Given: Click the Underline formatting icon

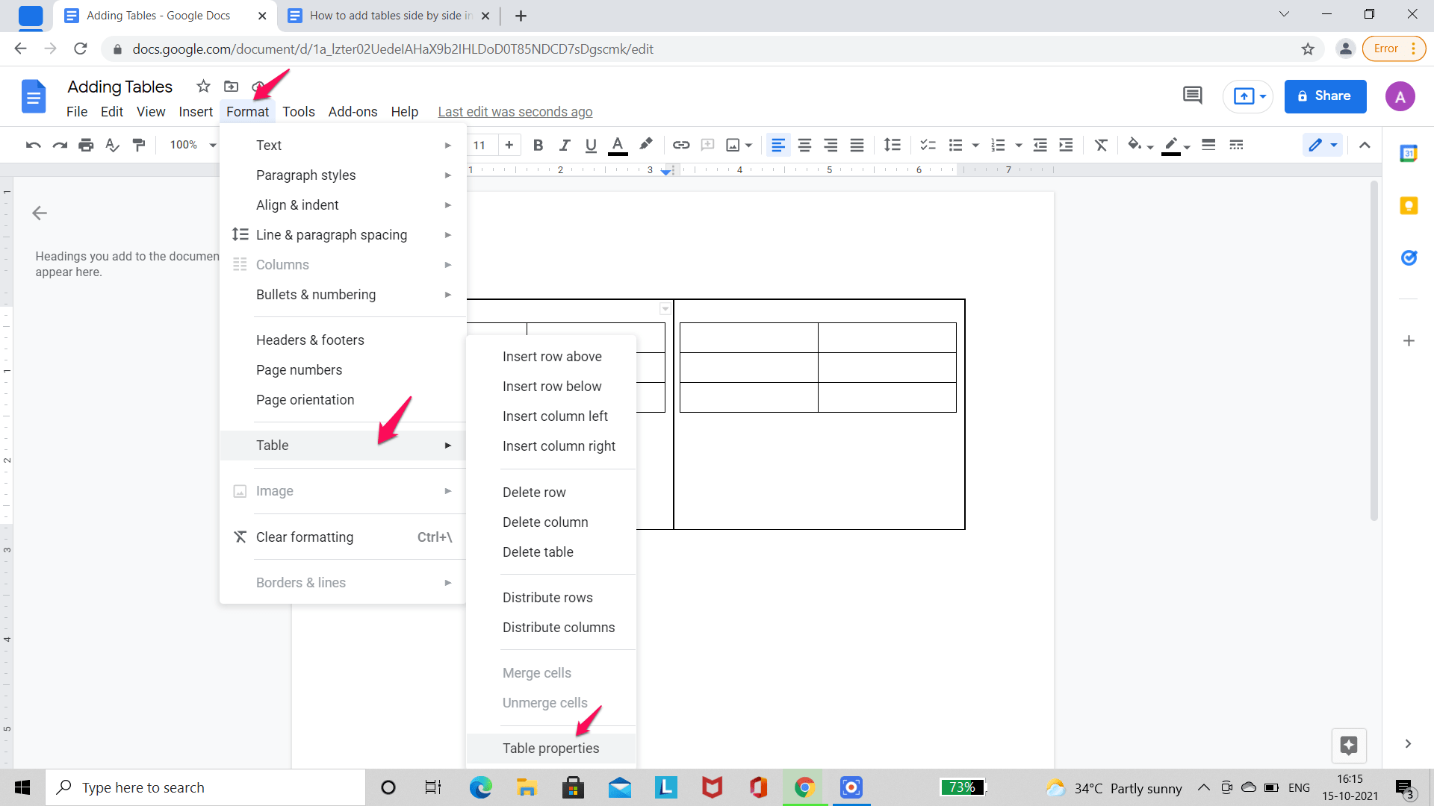Looking at the screenshot, I should click(x=590, y=145).
